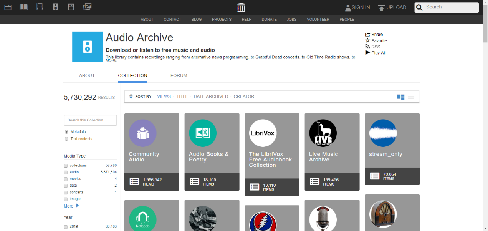Click the old radio collection icon
Screen dimensions: 488x231
click(383, 214)
